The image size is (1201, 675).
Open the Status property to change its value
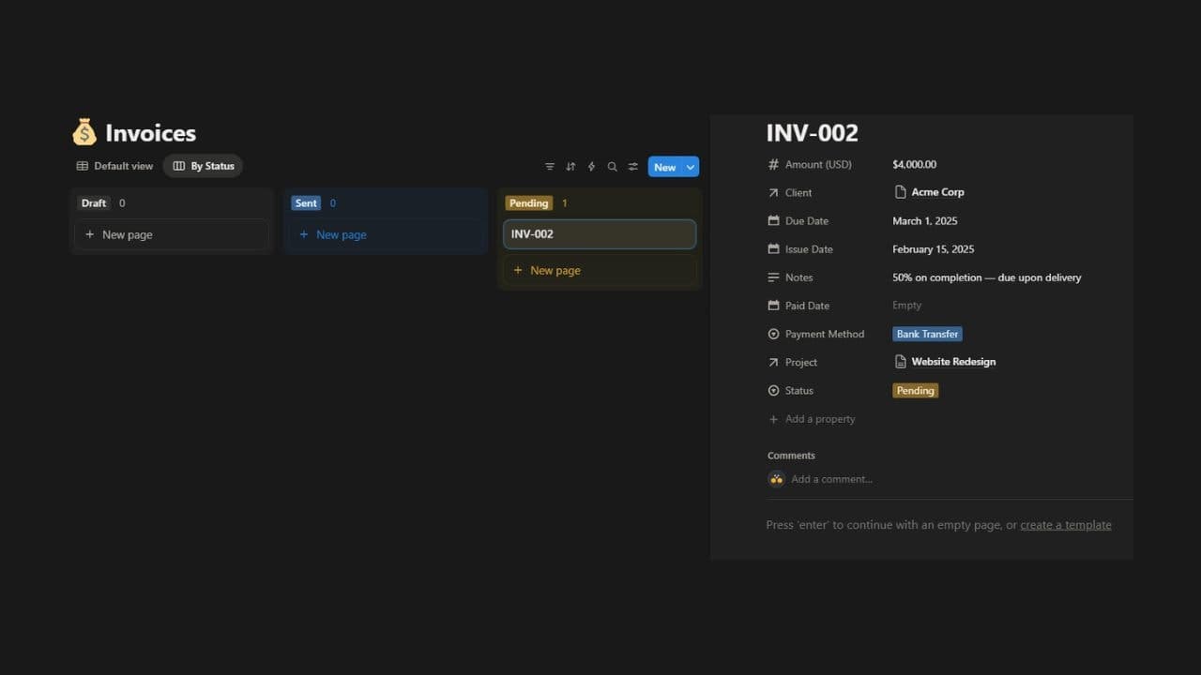798,390
